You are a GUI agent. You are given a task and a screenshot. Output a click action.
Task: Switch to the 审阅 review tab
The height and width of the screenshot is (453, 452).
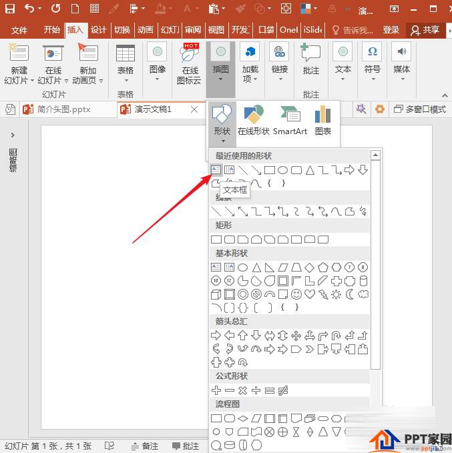(x=193, y=29)
